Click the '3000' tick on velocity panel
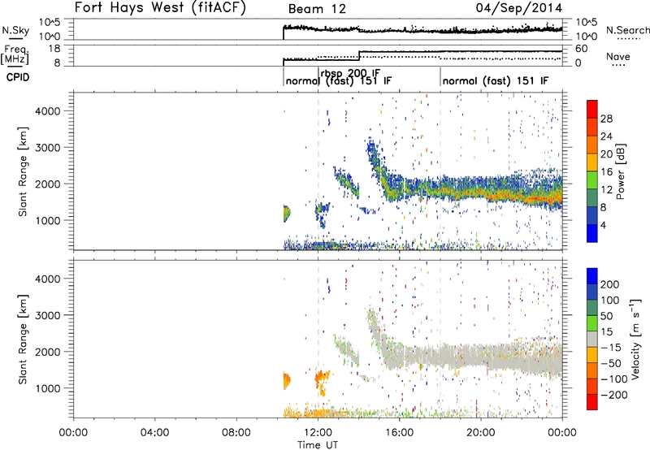This screenshot has width=650, height=450. 48,315
